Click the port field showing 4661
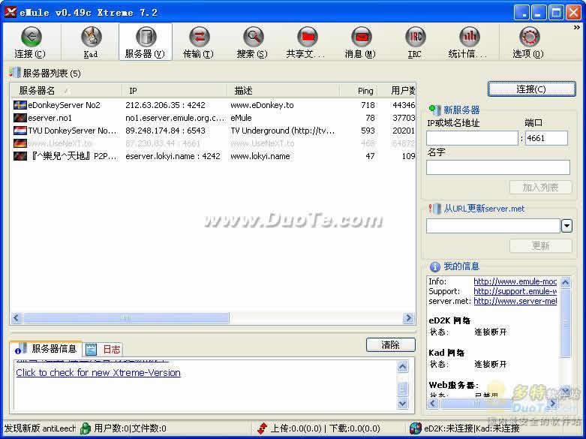 tap(546, 138)
